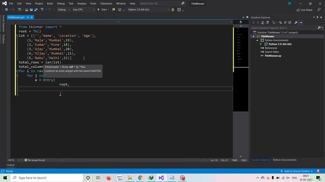Image resolution: width=325 pixels, height=182 pixels.
Task: Open the Edit menu
Action: point(19,4)
